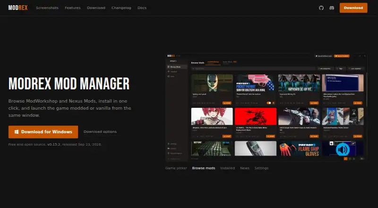Select the orange page 1 button in the preview

[x=345, y=158]
